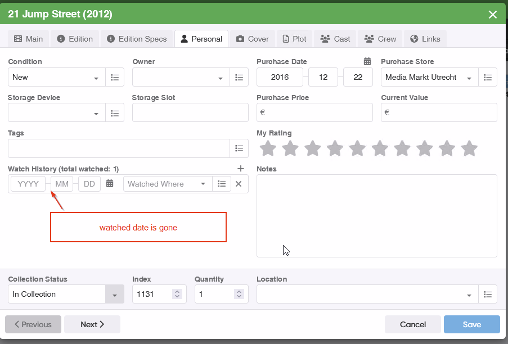Add a new Watch History entry

[241, 169]
